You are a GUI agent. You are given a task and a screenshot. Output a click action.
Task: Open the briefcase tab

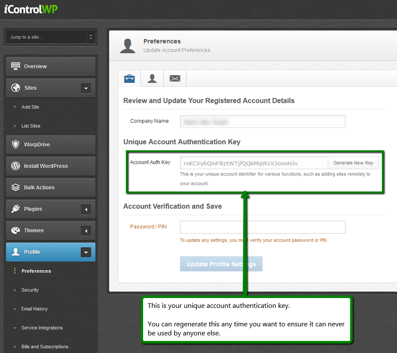click(x=129, y=78)
